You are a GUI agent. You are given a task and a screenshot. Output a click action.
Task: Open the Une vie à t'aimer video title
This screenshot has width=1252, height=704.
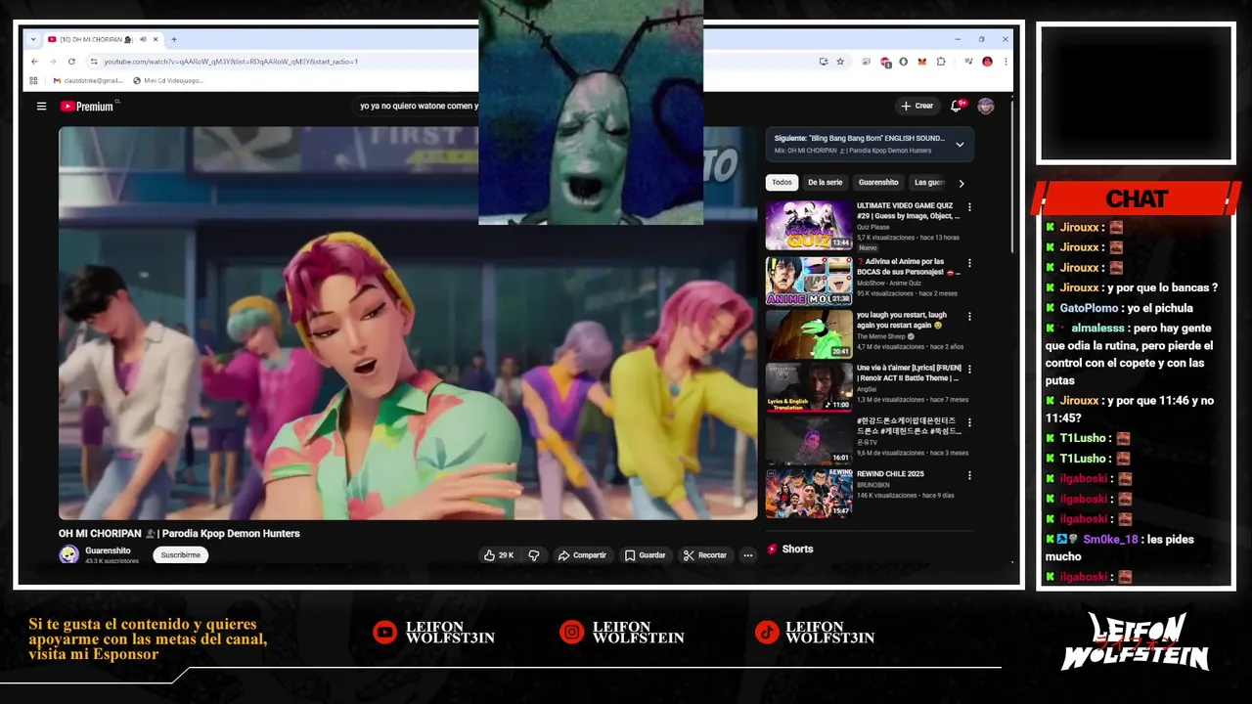pos(909,373)
